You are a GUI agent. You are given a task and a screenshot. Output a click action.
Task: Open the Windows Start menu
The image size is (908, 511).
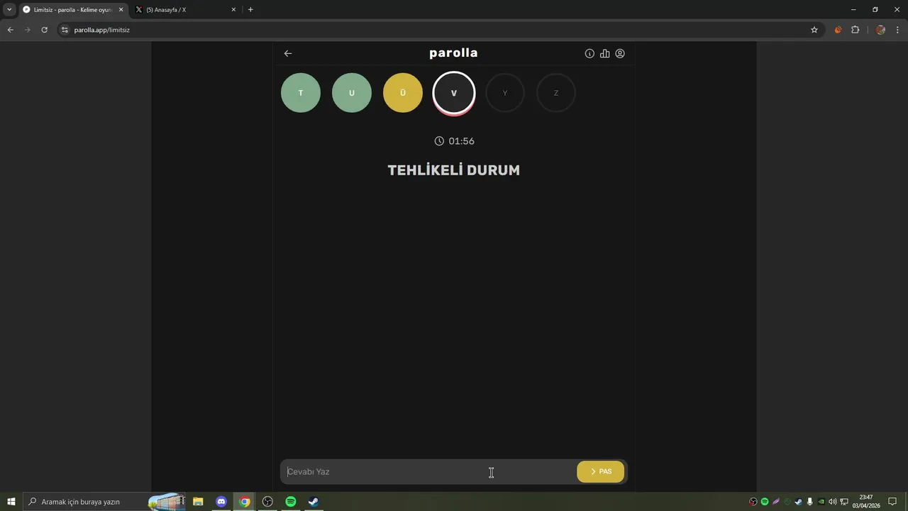pyautogui.click(x=11, y=502)
